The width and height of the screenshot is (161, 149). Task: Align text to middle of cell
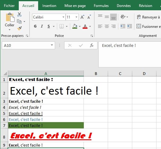tap(107, 17)
